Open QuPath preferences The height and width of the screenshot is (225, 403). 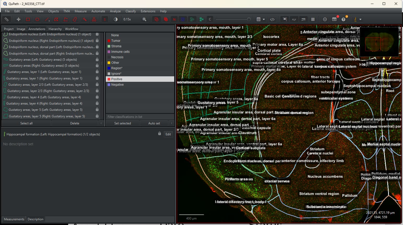[325, 19]
